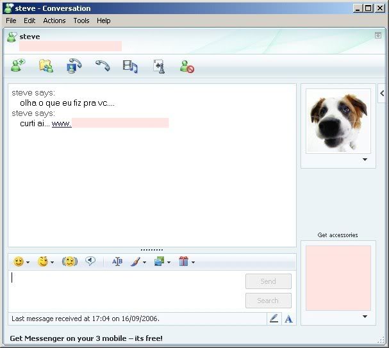Open the winks picker

tap(43, 261)
